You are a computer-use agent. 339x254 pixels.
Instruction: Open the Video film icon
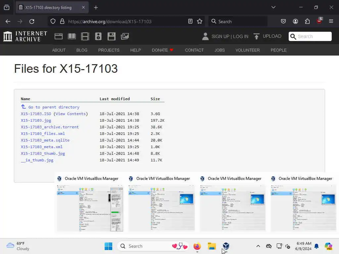(x=85, y=36)
